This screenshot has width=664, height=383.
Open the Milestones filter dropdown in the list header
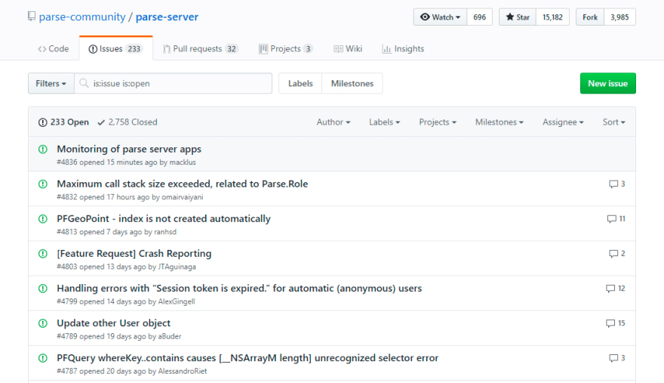(x=500, y=122)
